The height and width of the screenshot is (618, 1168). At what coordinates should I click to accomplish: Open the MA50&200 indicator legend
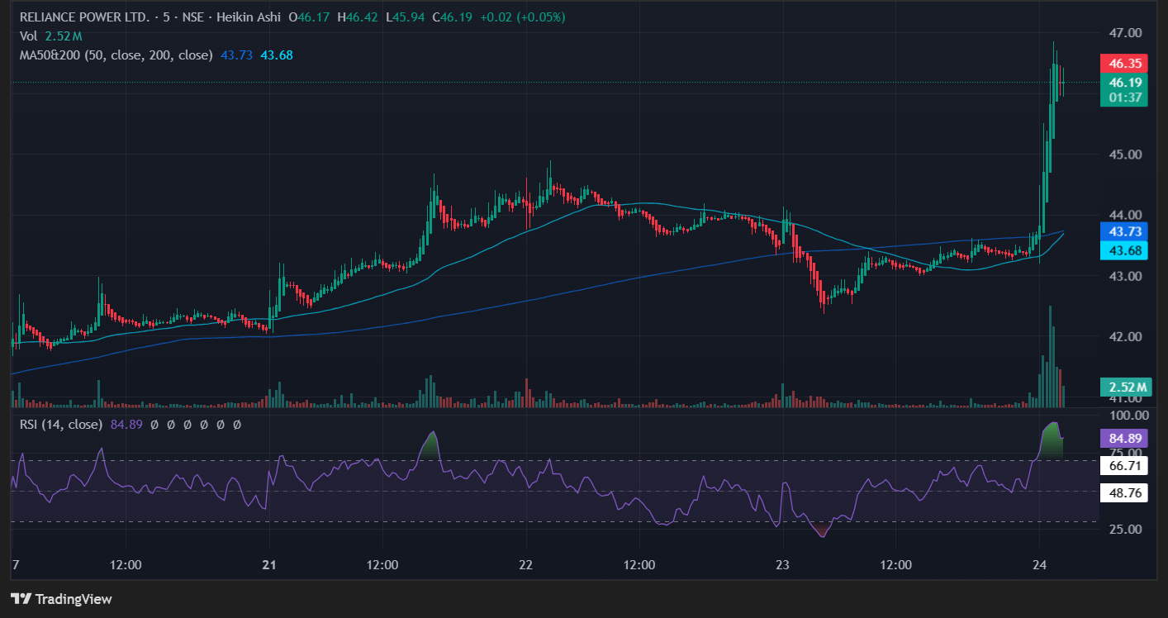tap(116, 55)
